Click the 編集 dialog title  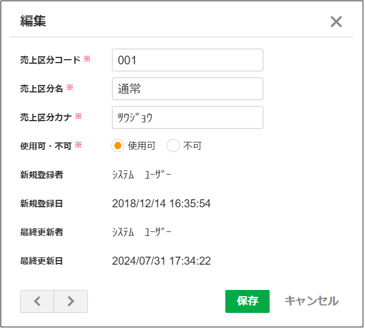tap(33, 21)
